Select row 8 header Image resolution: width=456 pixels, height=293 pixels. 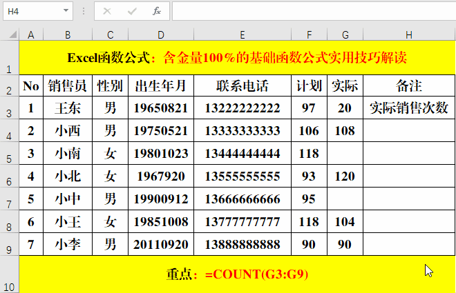9,221
